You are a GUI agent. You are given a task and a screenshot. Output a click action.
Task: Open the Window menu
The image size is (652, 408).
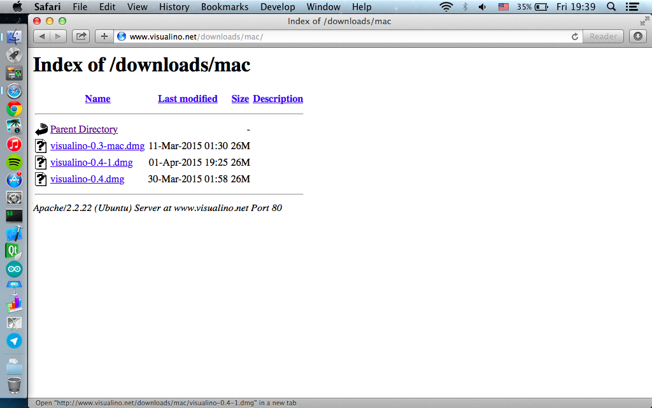point(323,6)
